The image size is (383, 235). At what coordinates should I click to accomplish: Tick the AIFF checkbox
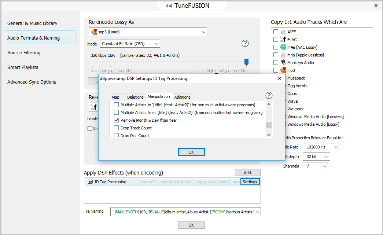click(276, 32)
